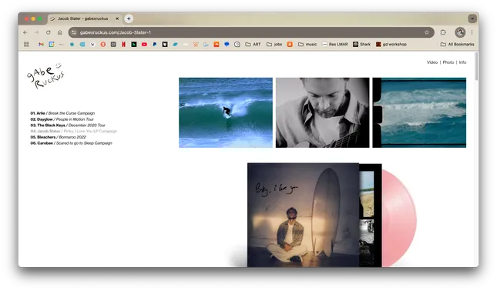Open the orange square icon bookmark between jobs and music
Image resolution: width=497 pixels, height=291 pixels.
coord(290,45)
